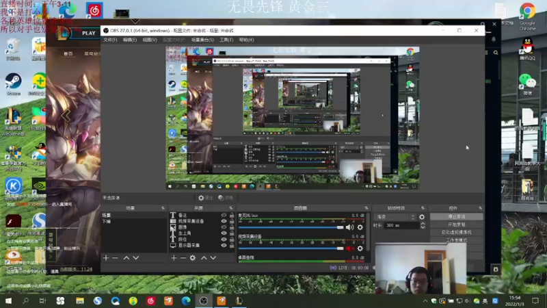547x308 pixels.
Task: Move source down in the 来源 panel
Action: tap(213, 258)
